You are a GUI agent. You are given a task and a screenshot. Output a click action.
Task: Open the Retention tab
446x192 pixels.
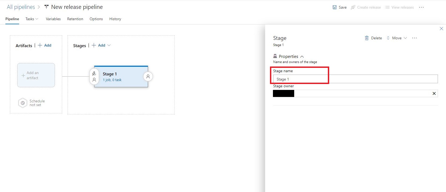pos(75,19)
